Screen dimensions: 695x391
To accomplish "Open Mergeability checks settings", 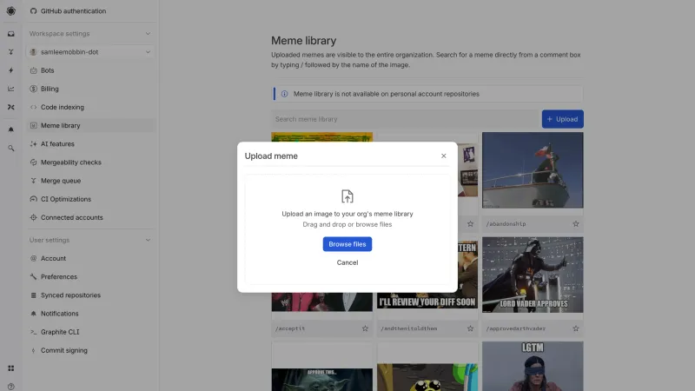I will click(x=90, y=162).
